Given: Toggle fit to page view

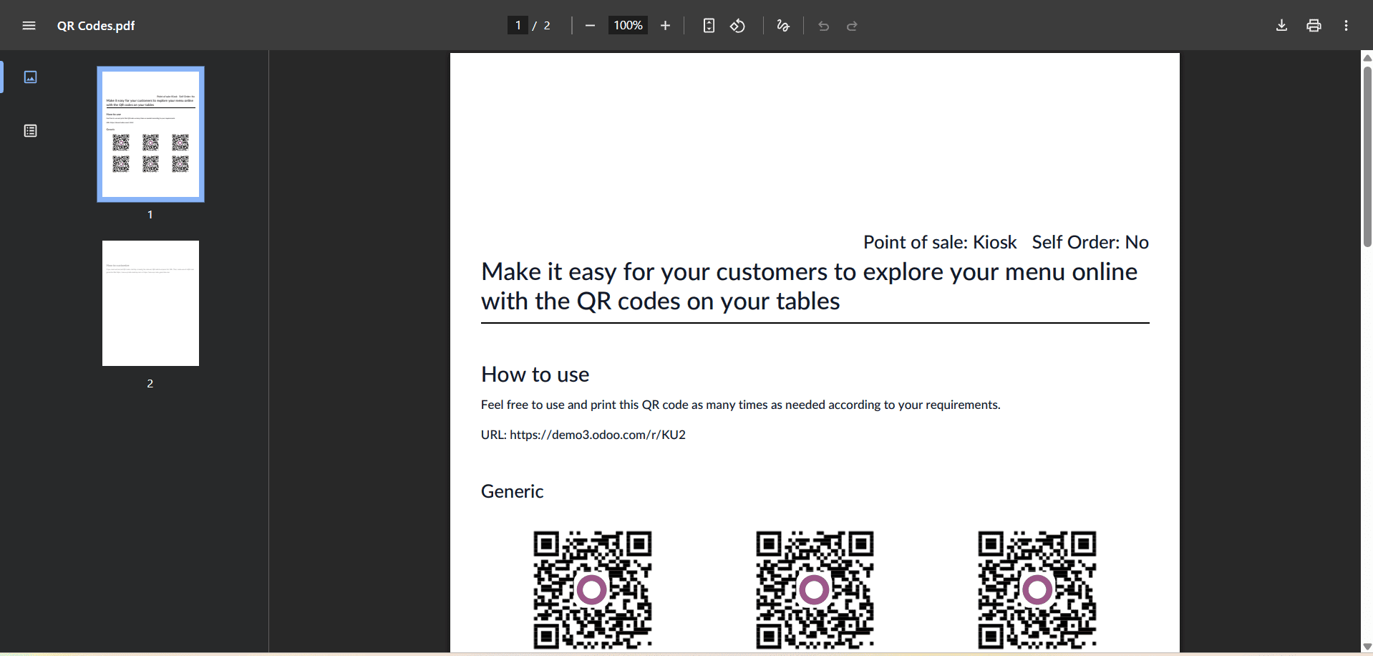Looking at the screenshot, I should click(708, 25).
